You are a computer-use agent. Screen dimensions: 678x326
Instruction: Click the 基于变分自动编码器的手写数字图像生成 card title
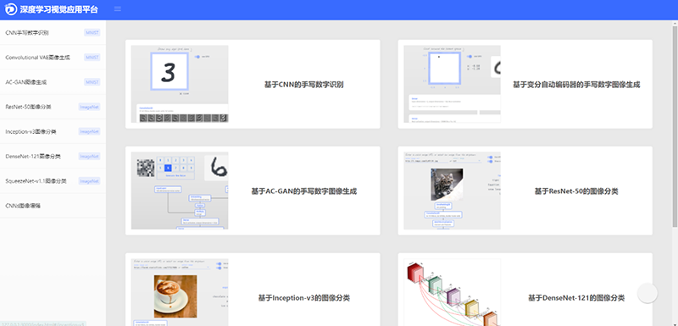[576, 85]
